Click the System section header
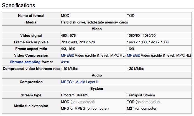Viewport: 194px width, 116px height. point(97,88)
